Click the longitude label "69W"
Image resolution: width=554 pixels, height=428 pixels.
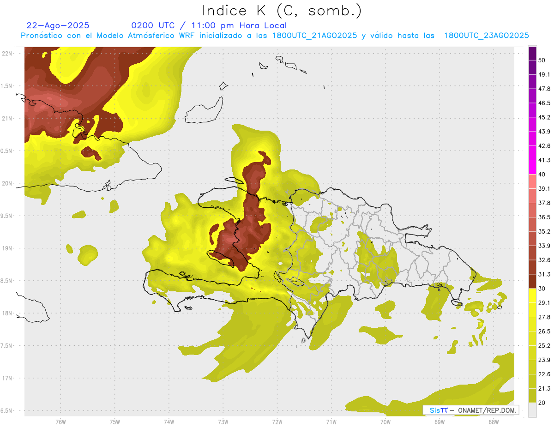pyautogui.click(x=440, y=422)
